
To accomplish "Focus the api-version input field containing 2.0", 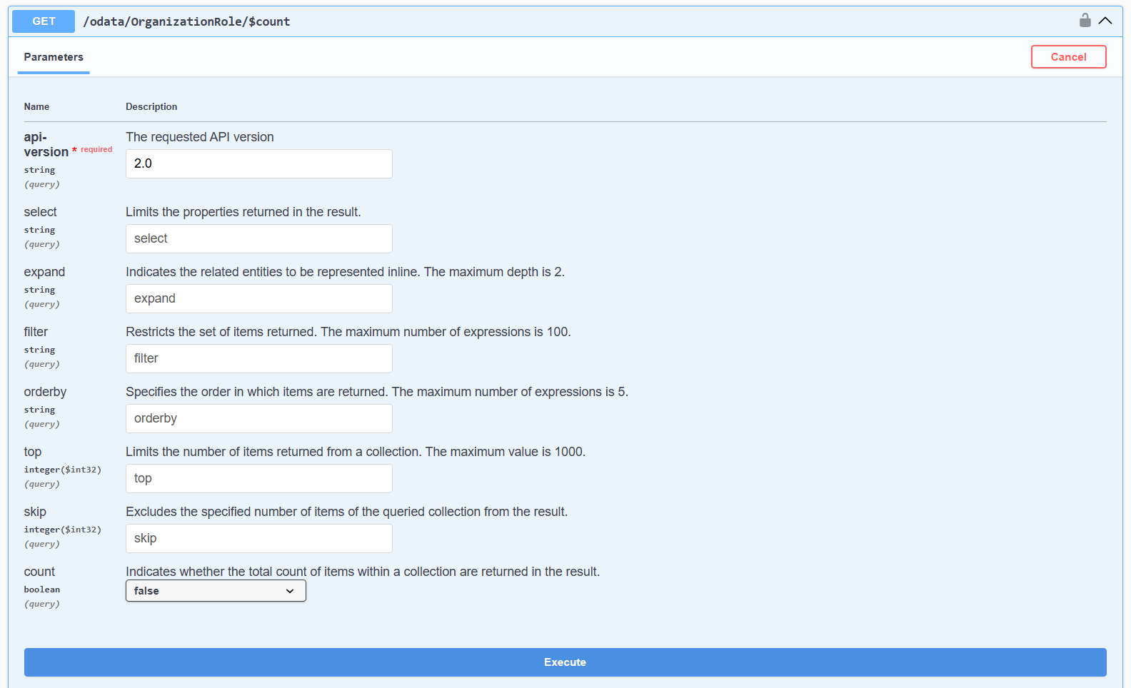I will coord(258,163).
